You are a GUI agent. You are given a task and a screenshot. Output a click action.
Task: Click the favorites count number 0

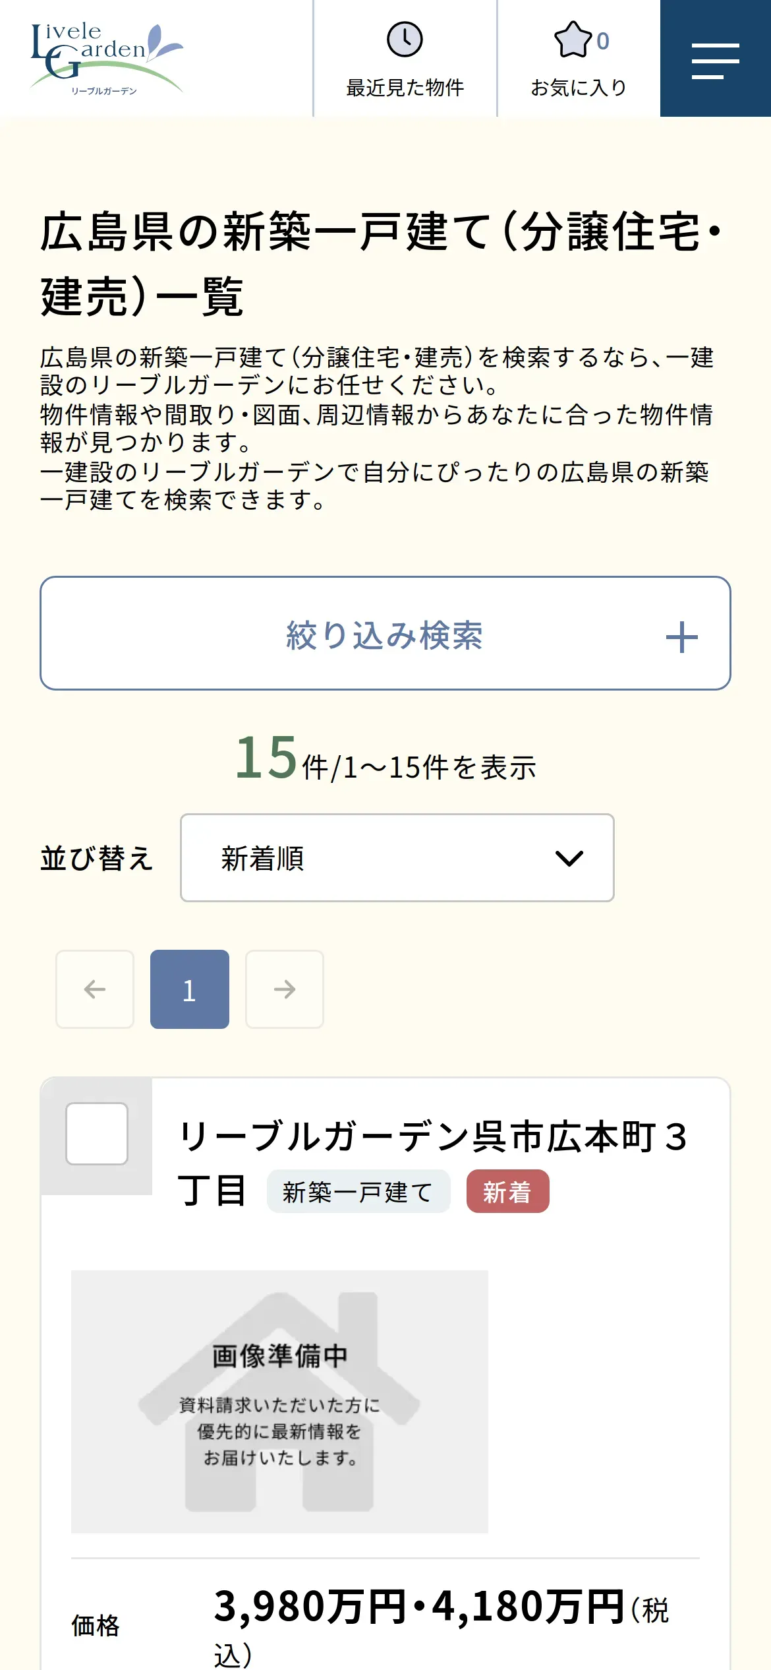click(603, 42)
